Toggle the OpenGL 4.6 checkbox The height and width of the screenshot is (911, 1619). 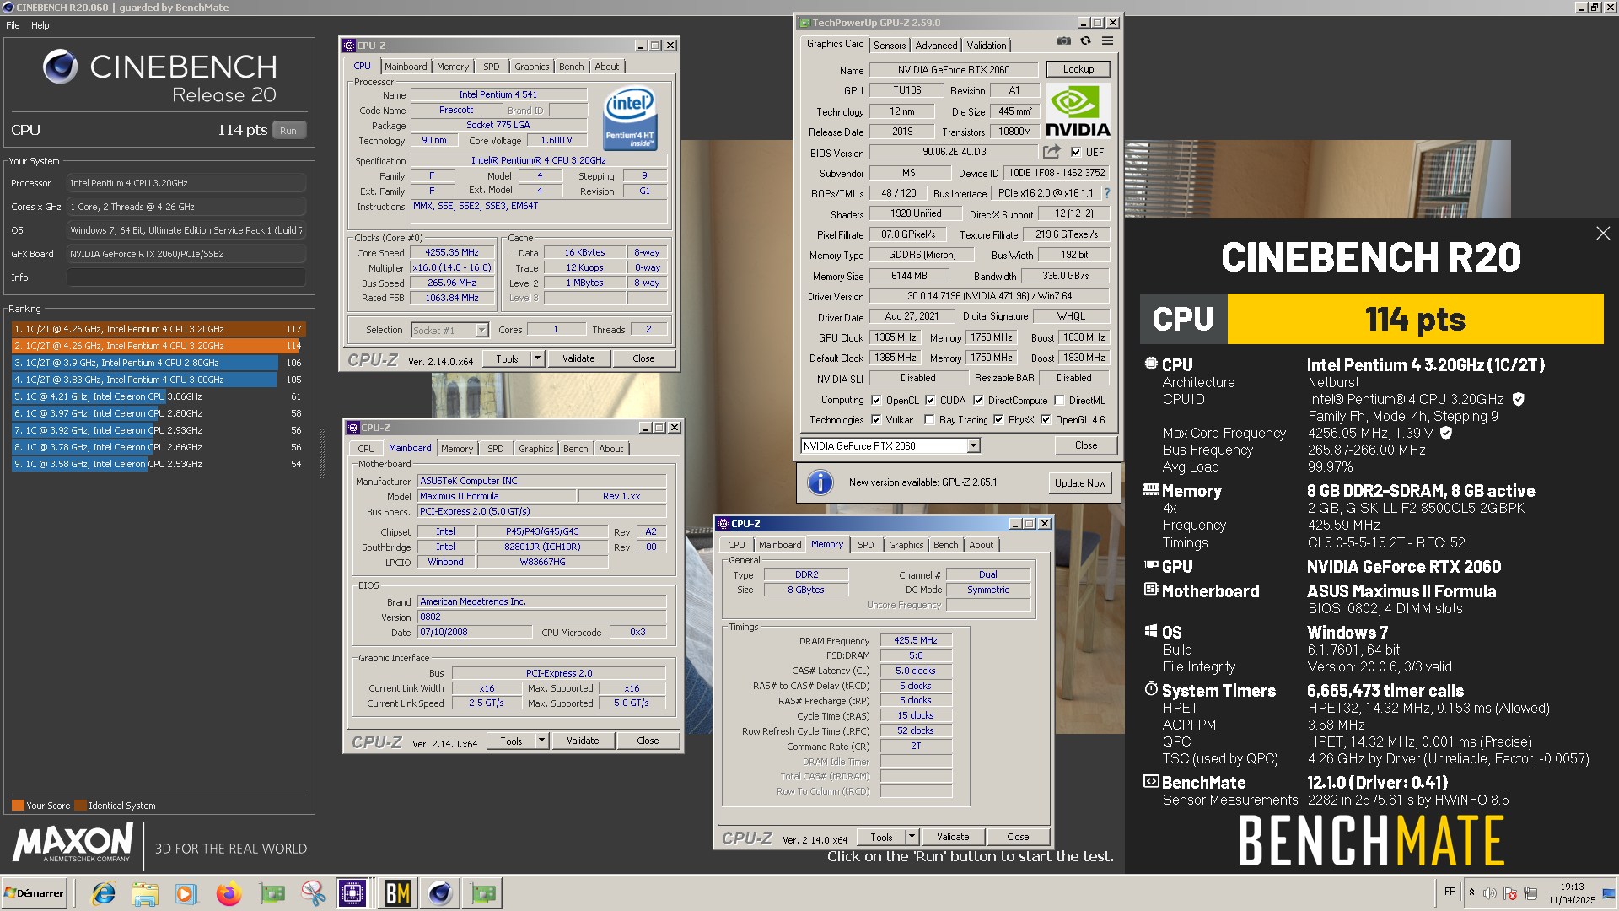pyautogui.click(x=1046, y=420)
